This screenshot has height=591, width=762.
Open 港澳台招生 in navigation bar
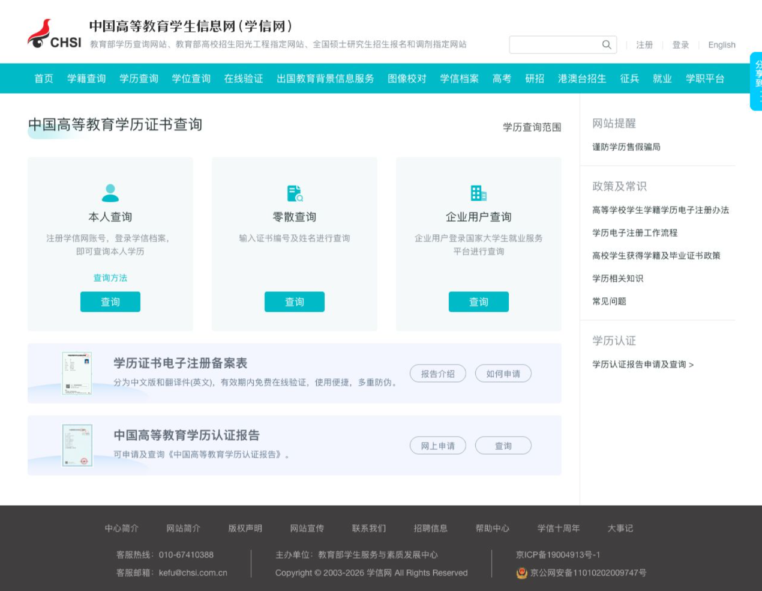point(582,79)
